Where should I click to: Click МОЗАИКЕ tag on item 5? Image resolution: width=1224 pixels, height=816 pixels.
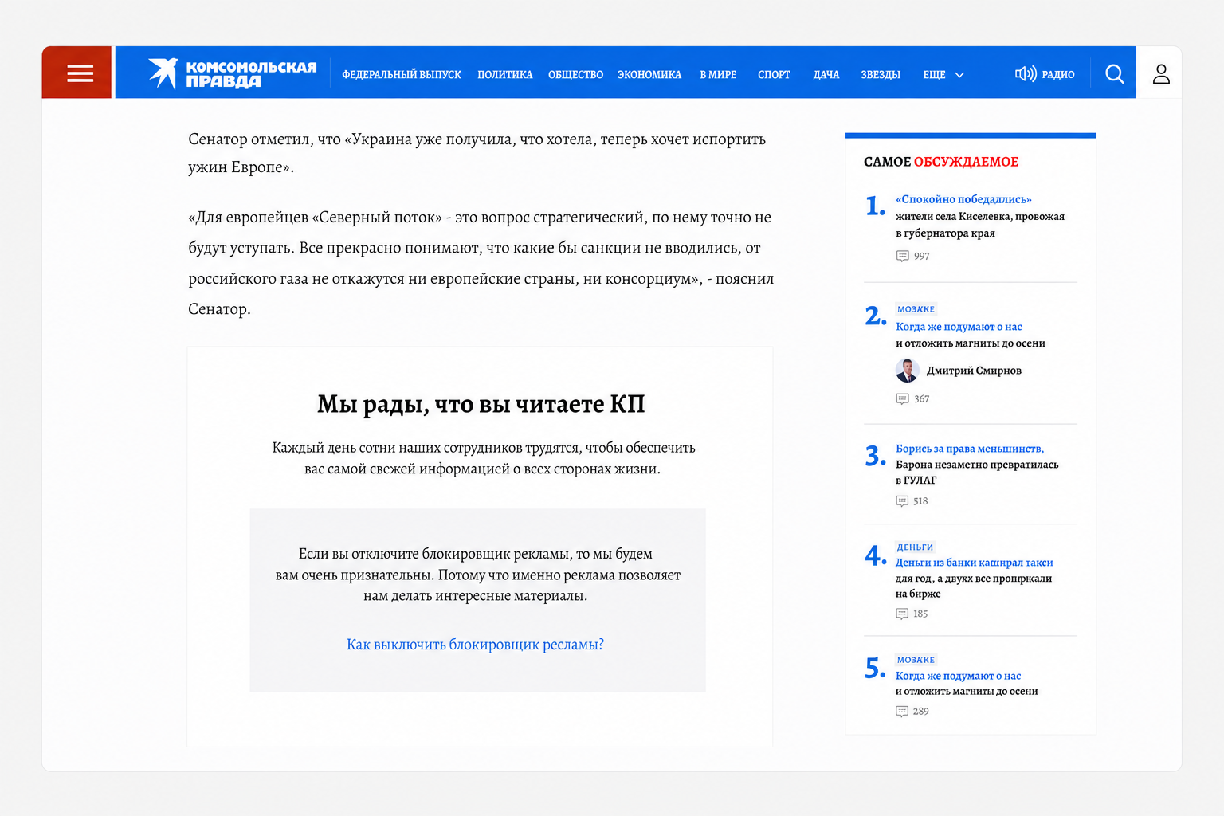click(x=916, y=660)
